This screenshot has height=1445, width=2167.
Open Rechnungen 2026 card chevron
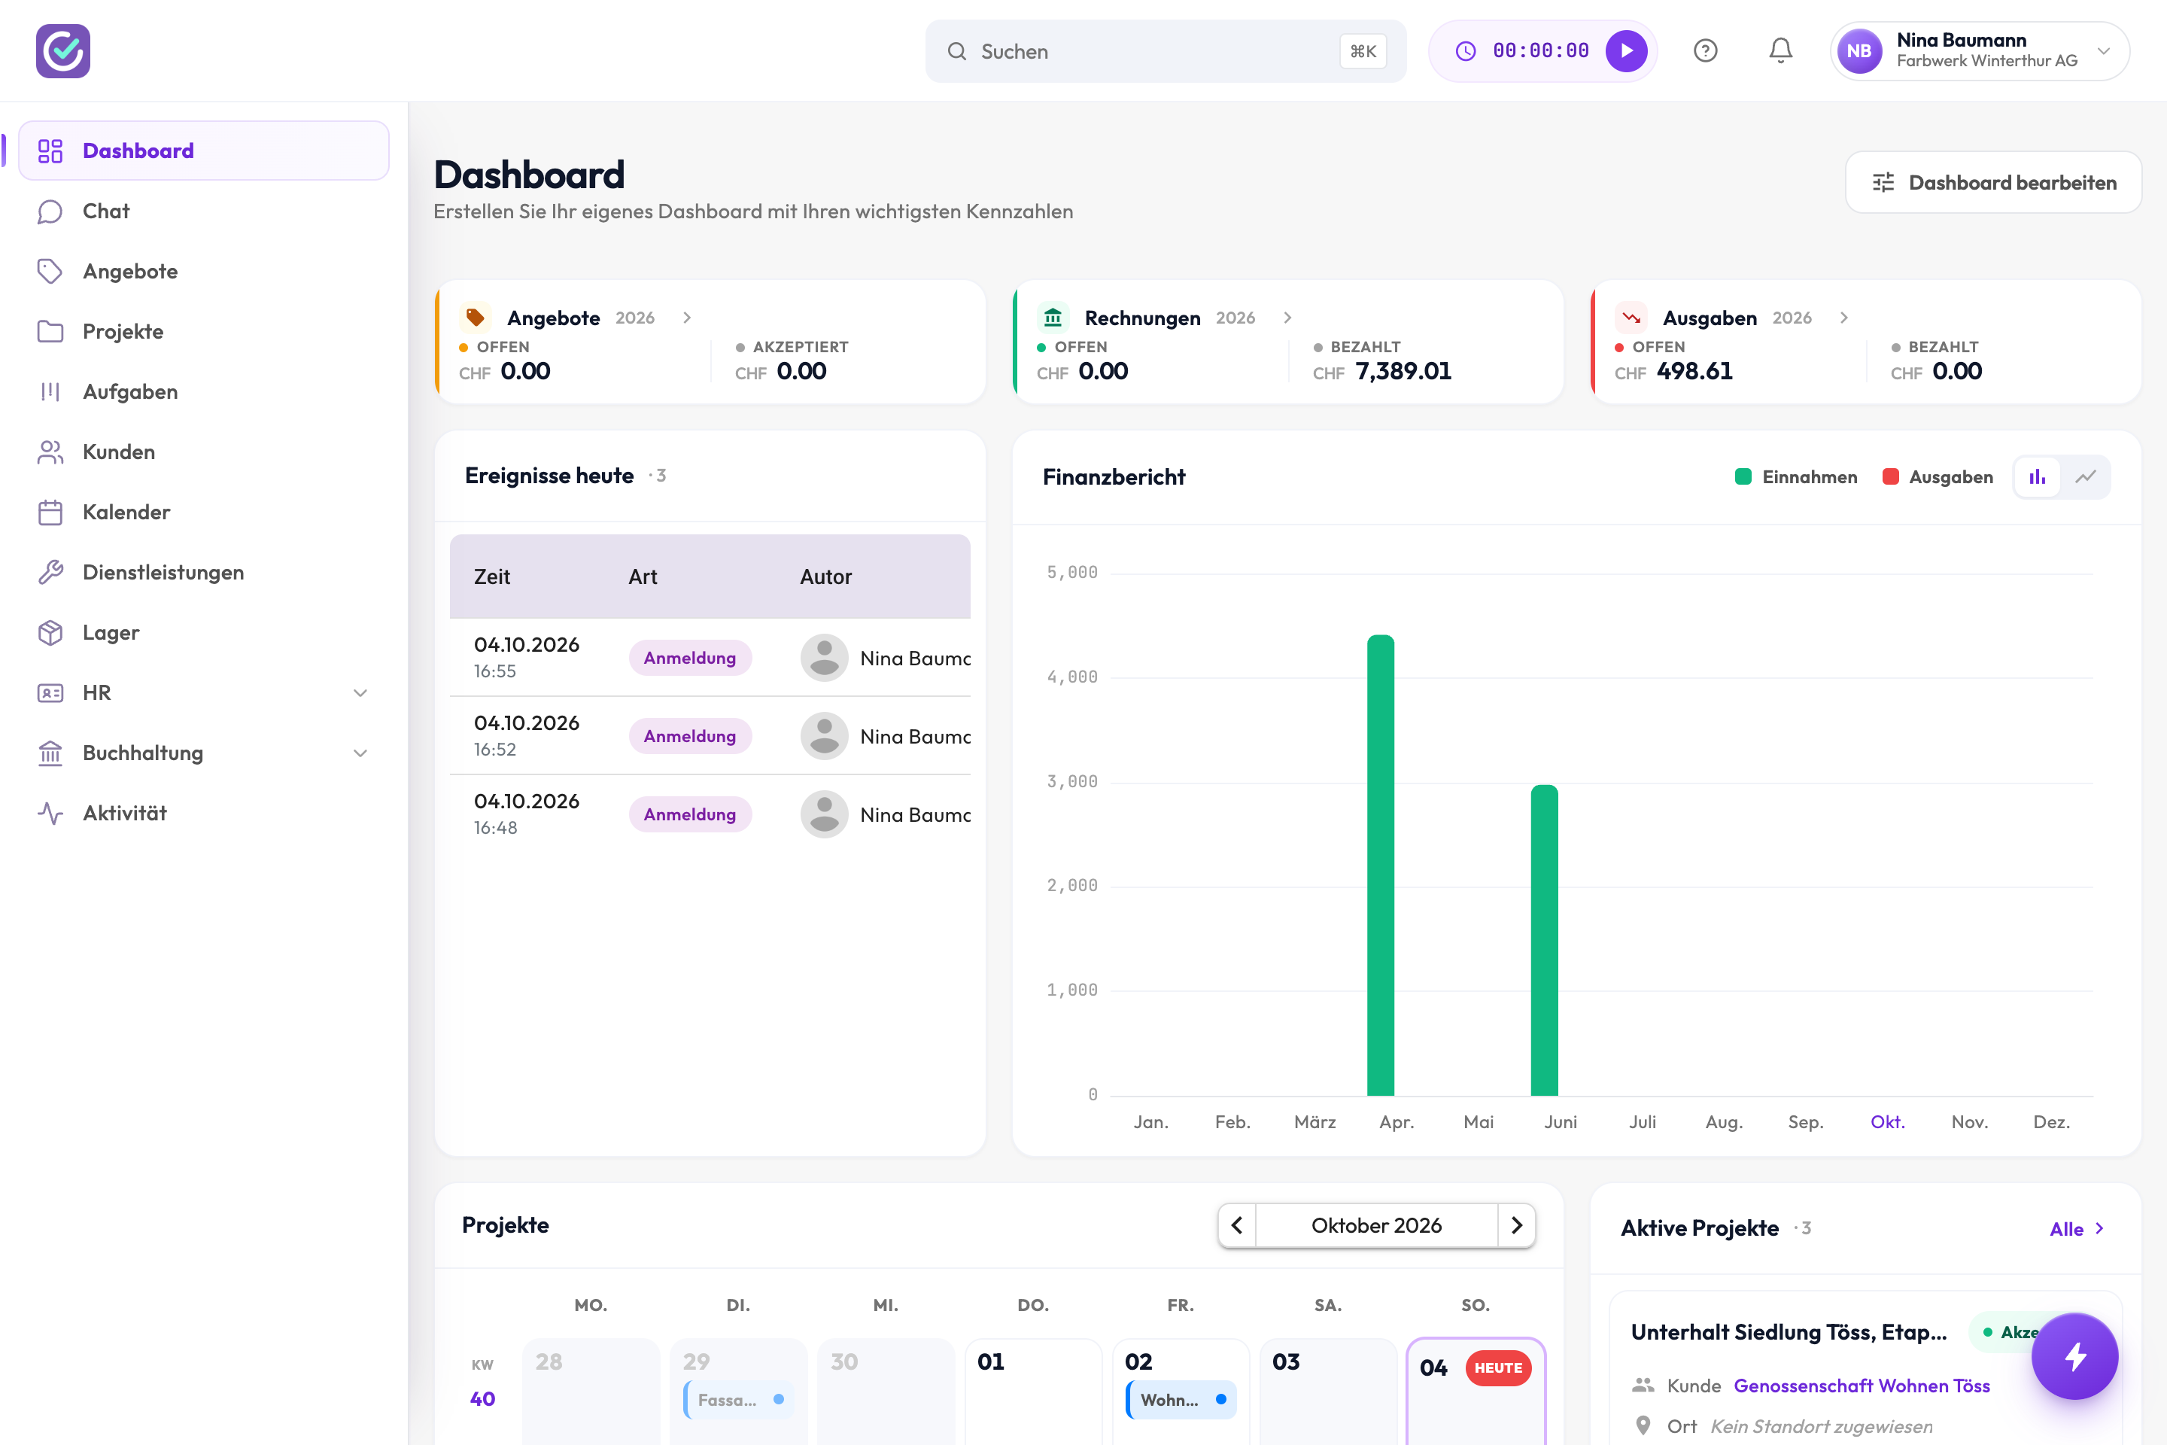[1288, 317]
